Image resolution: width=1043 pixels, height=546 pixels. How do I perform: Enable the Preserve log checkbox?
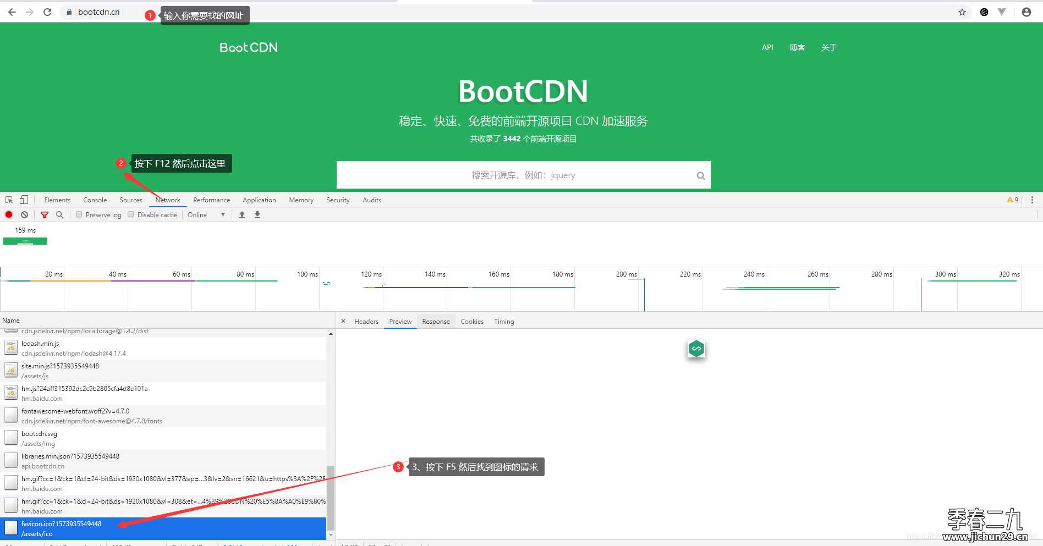(79, 215)
